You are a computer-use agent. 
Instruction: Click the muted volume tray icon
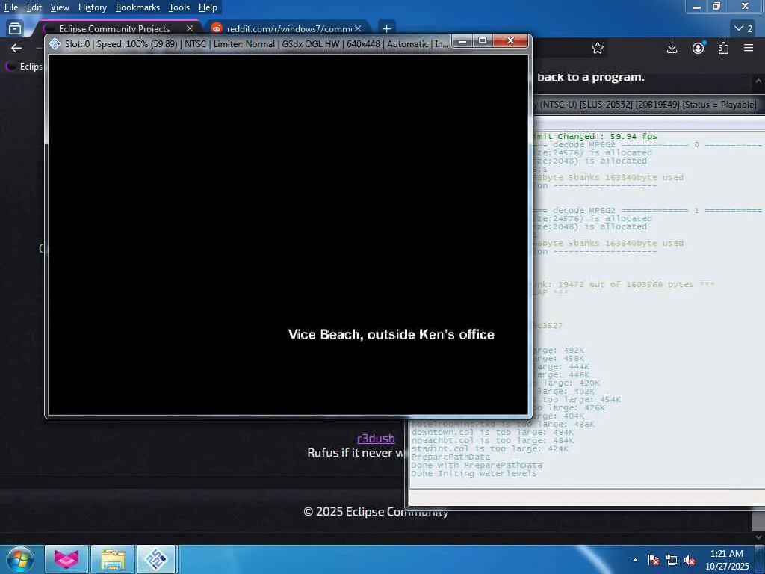click(690, 560)
